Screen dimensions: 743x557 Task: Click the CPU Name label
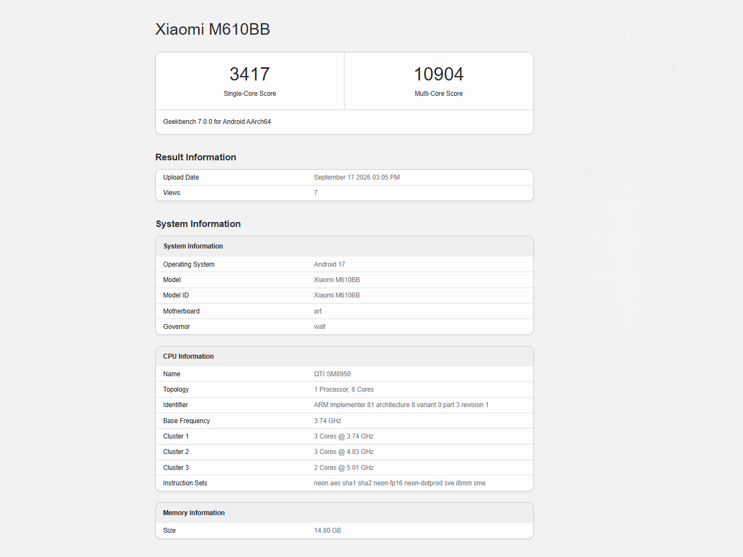[172, 374]
